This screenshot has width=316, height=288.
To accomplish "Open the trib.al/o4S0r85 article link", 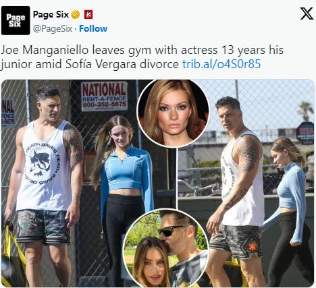I will pos(221,64).
